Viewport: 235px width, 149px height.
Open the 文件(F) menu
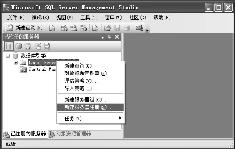(16, 18)
